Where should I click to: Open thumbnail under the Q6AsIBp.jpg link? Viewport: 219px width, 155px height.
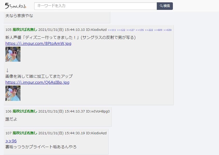(x=13, y=93)
